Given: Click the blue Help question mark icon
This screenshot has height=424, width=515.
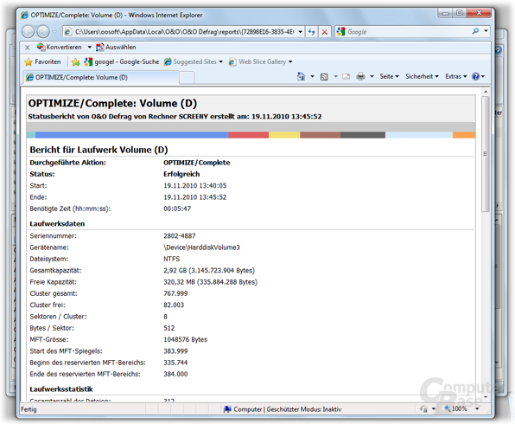Looking at the screenshot, I should [475, 76].
